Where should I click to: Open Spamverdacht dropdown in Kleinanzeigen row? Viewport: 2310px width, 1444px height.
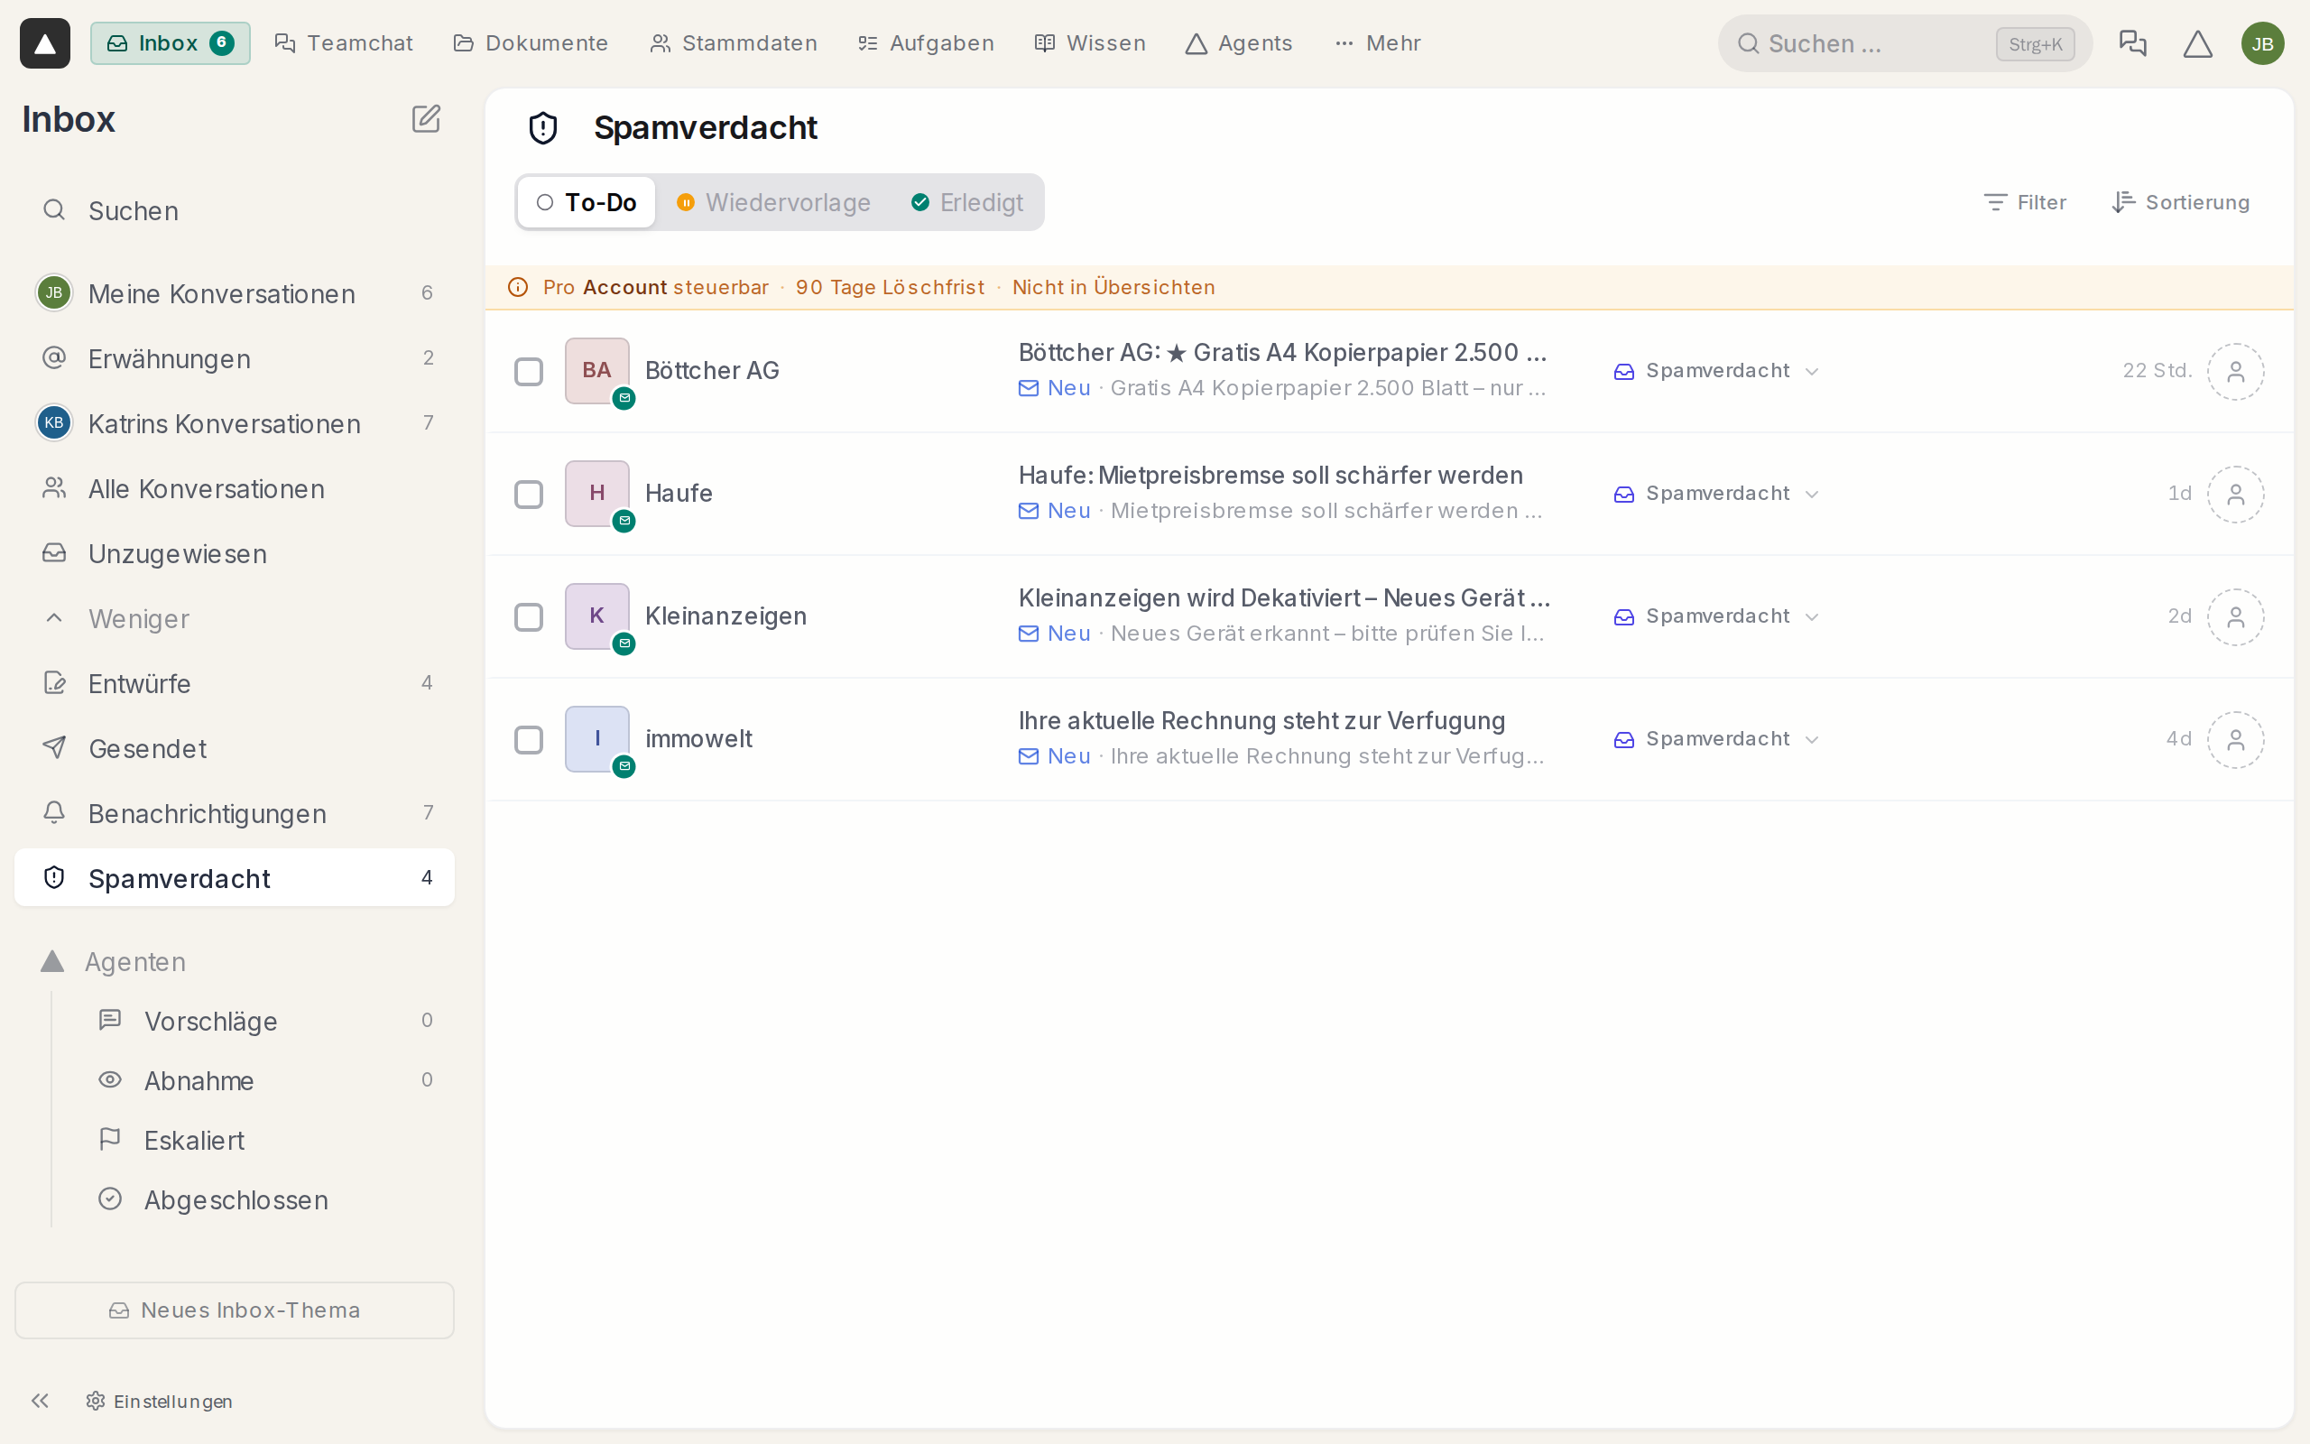1716,616
